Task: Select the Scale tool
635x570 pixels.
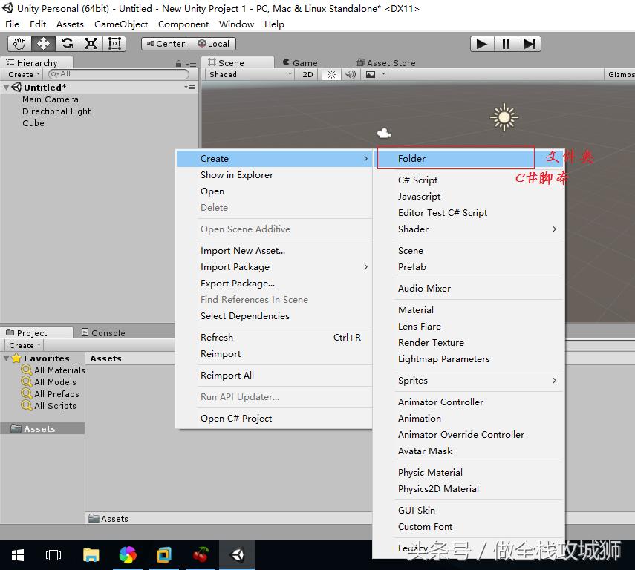Action: coord(91,43)
